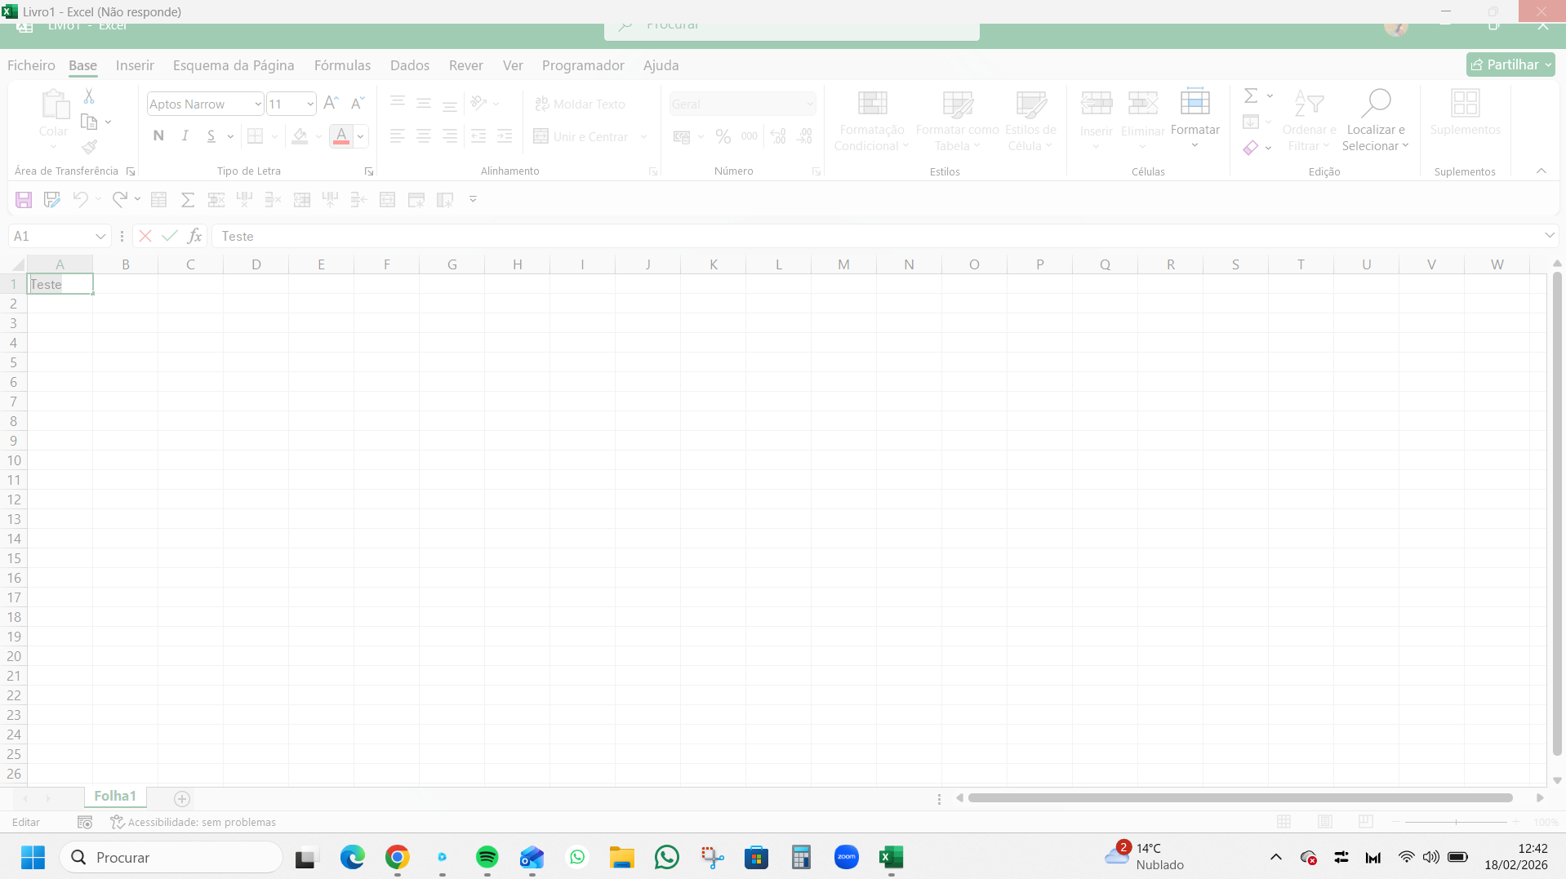Click the Suplementos icon

[1465, 104]
